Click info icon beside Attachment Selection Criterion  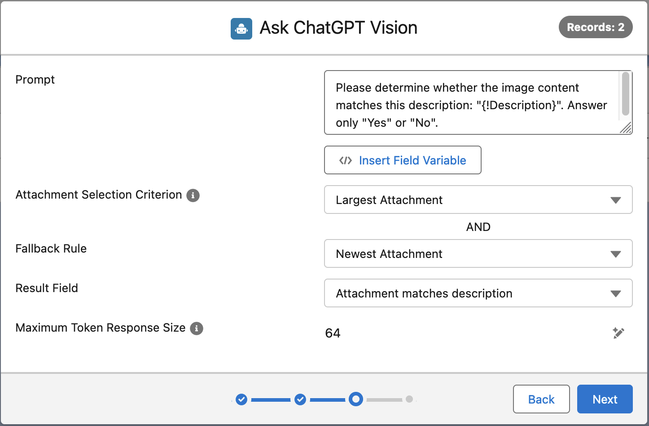coord(193,195)
